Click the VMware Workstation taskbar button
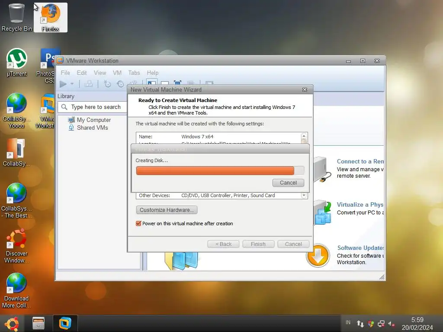 pyautogui.click(x=65, y=323)
